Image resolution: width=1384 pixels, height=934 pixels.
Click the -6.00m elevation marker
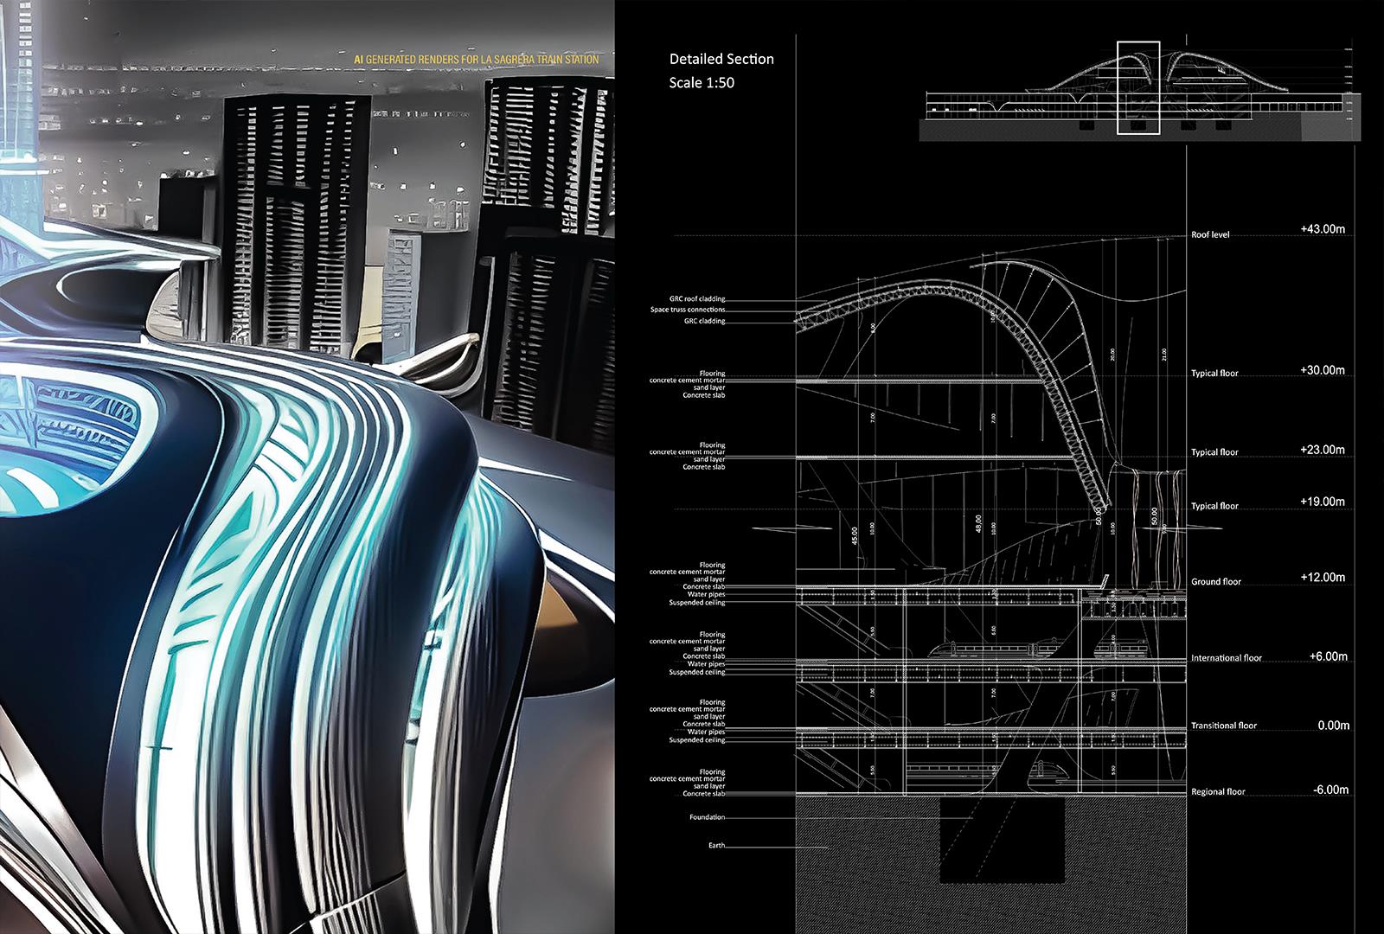point(1330,790)
